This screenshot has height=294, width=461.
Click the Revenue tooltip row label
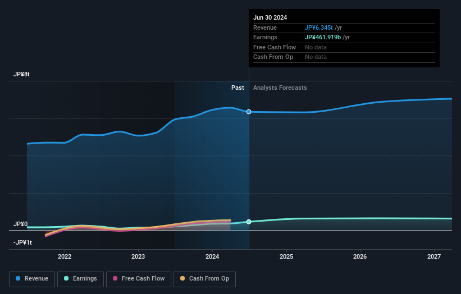tap(265, 27)
